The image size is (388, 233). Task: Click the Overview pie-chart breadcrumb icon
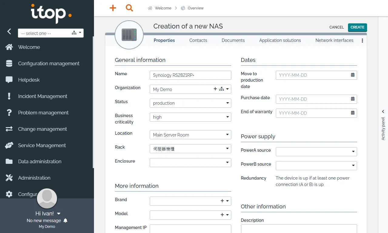183,8
